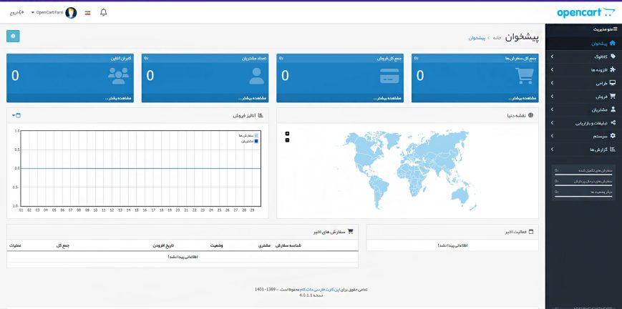Viewport: 622px width, 309px height.
Task: Click the group icon in کاربران آنلاین tile
Action: pyautogui.click(x=118, y=76)
